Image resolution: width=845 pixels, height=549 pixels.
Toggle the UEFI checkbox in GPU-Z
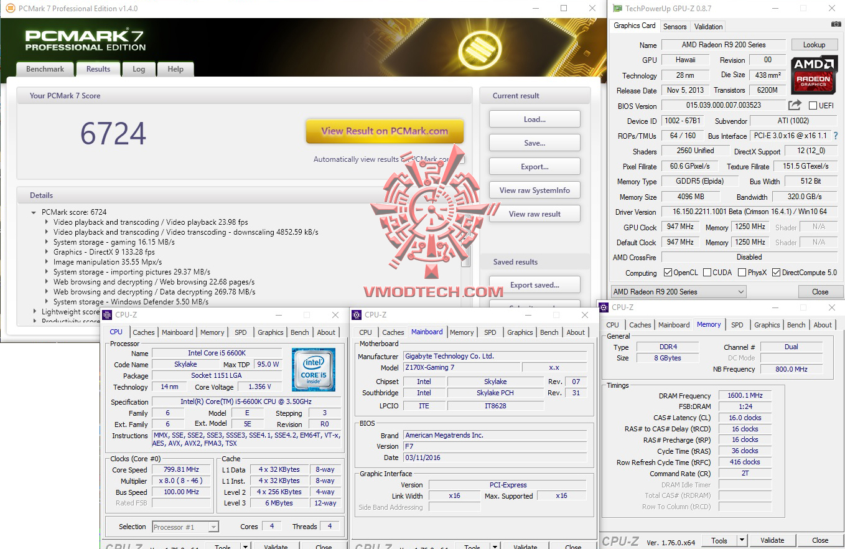point(813,106)
